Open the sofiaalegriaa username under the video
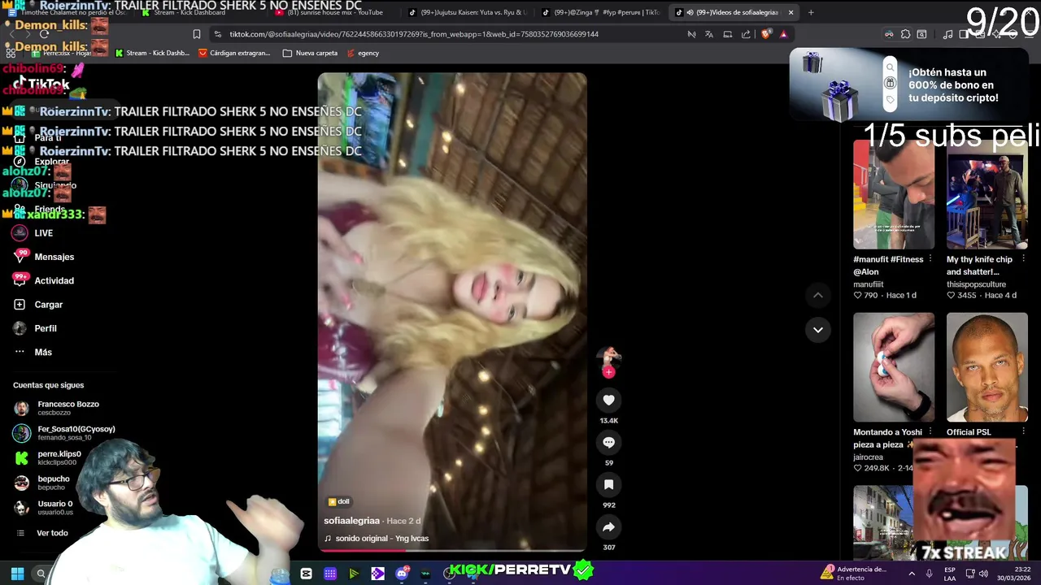 coord(351,521)
